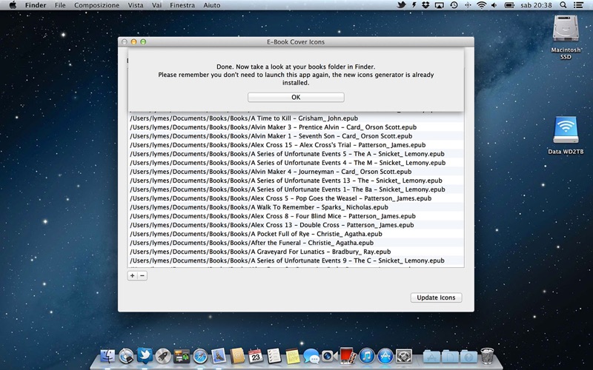
Task: Select the Macintosh SSD desktop drive
Action: [566, 38]
